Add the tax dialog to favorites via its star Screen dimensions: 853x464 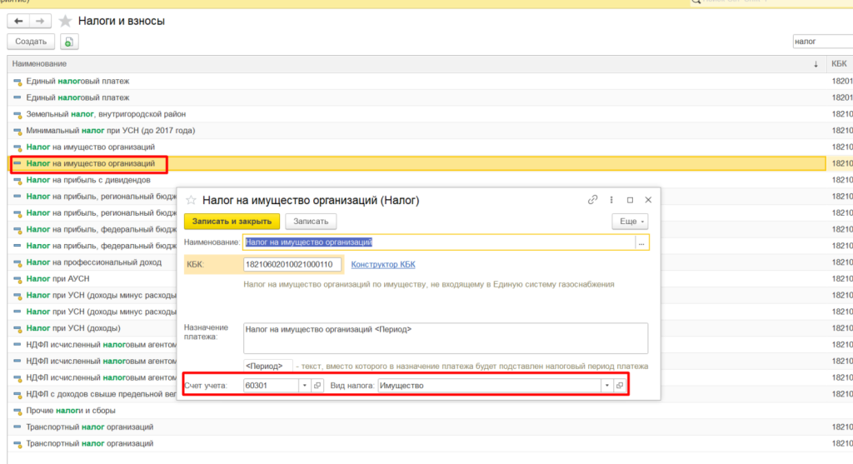tap(191, 200)
